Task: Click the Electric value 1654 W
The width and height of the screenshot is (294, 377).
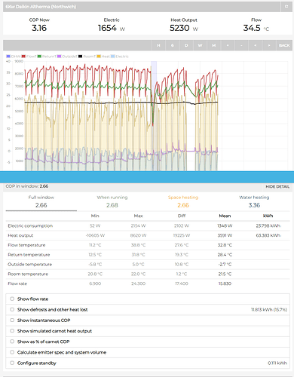Action: pos(112,28)
